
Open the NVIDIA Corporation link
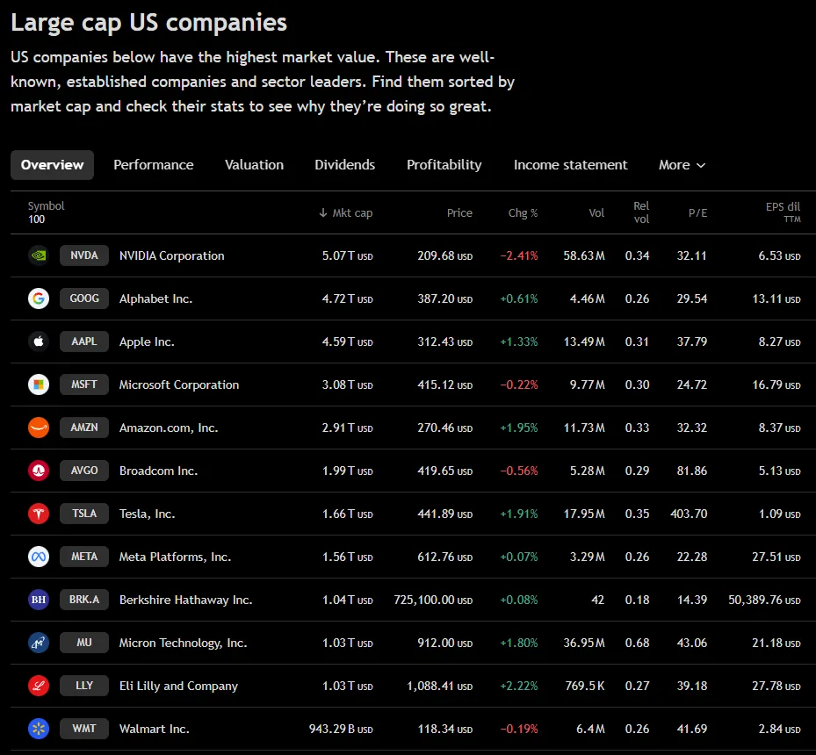pyautogui.click(x=172, y=255)
